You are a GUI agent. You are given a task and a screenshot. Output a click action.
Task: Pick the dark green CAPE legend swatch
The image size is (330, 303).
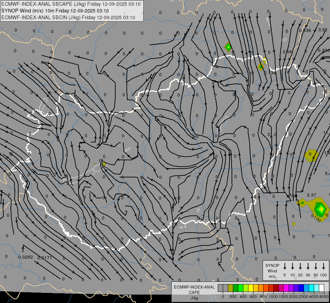(236, 288)
